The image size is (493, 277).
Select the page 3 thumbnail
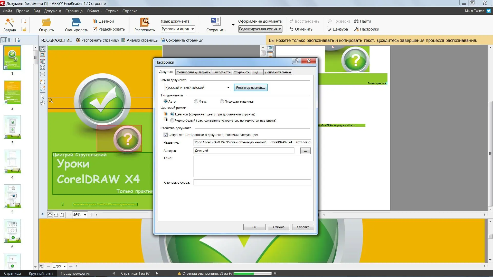12,127
